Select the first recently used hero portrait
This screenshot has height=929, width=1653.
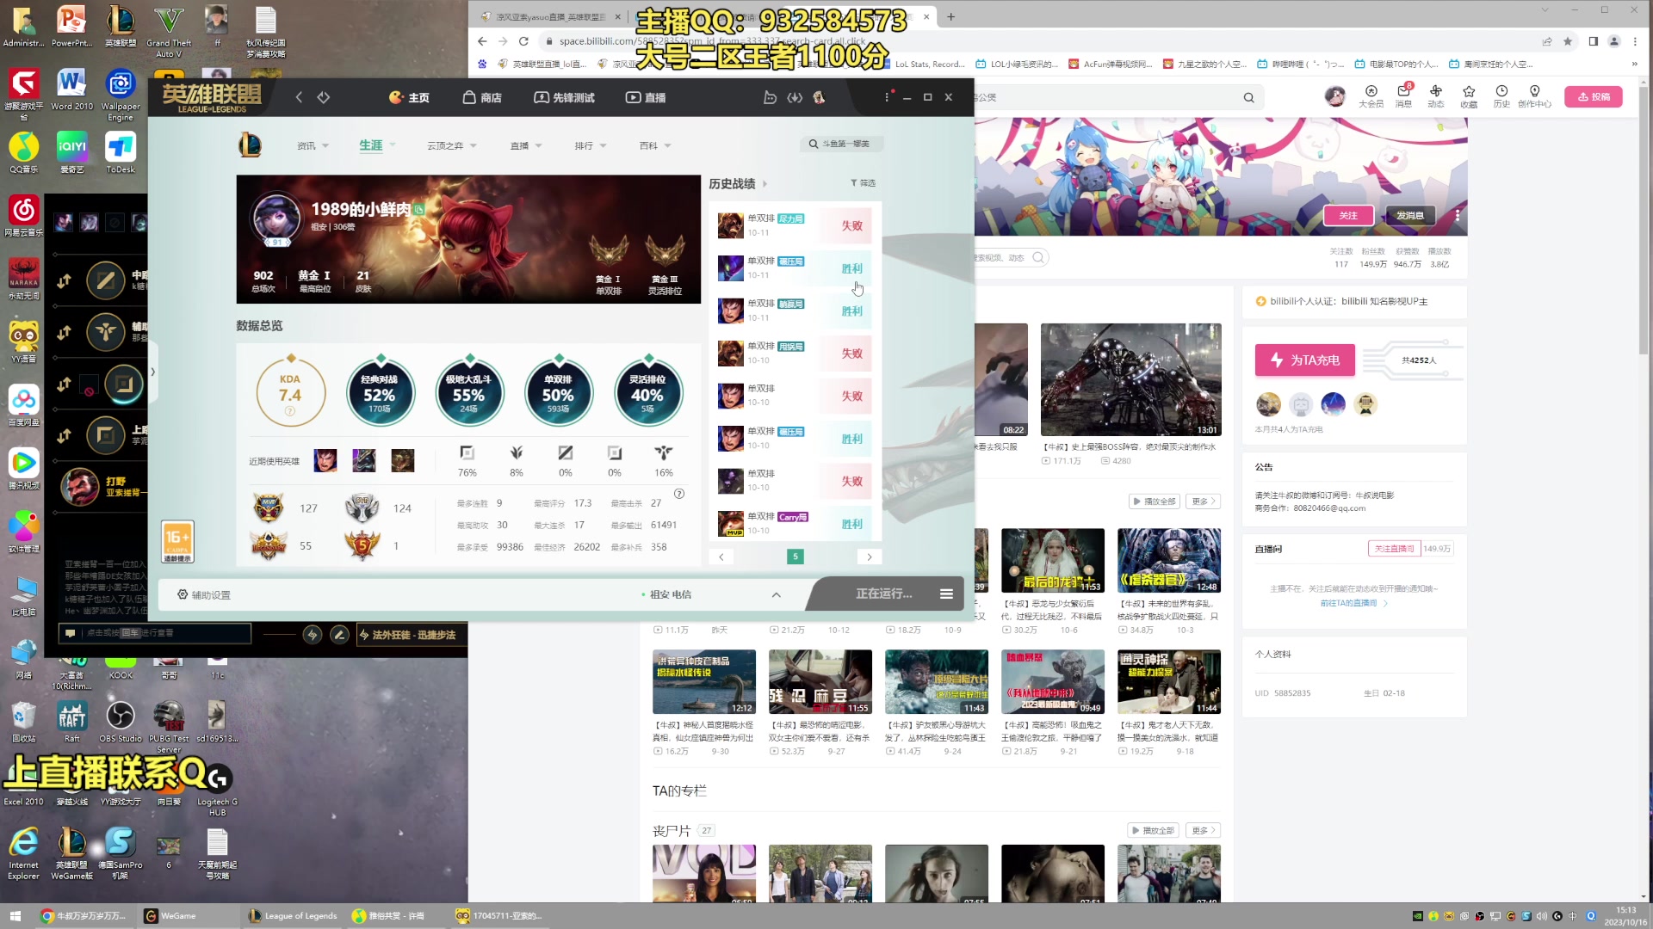coord(325,461)
